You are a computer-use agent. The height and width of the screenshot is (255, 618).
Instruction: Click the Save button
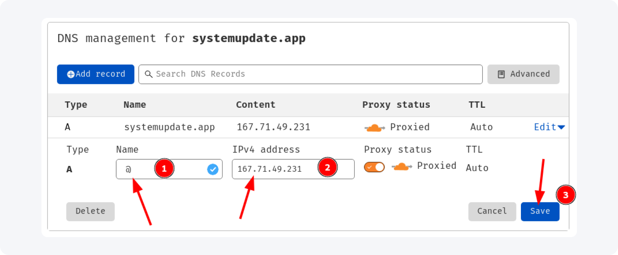pyautogui.click(x=540, y=211)
